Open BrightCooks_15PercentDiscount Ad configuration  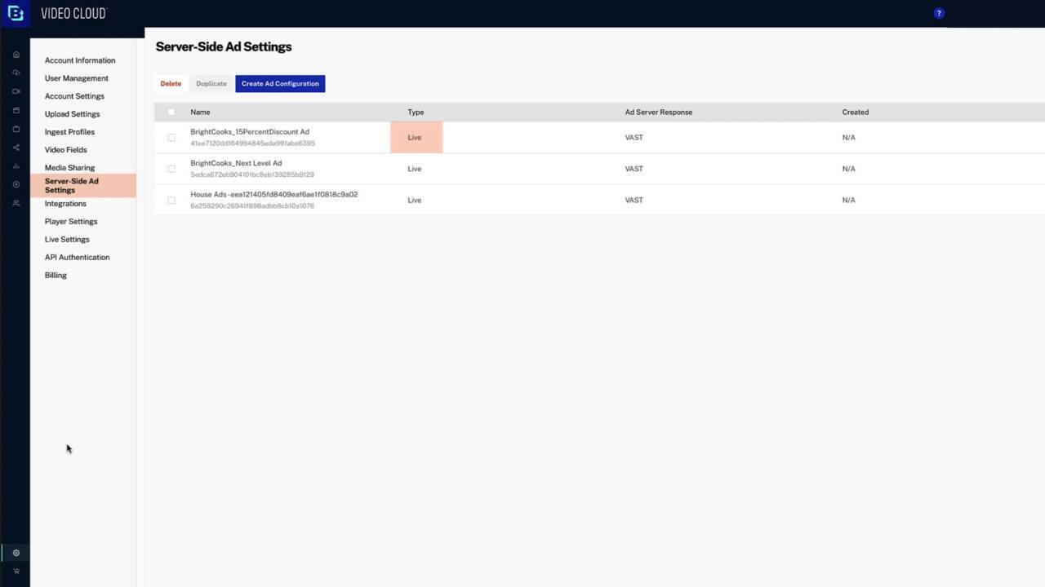250,132
